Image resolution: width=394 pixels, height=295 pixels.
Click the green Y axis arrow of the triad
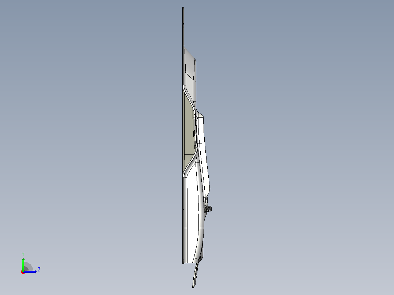point(23,264)
